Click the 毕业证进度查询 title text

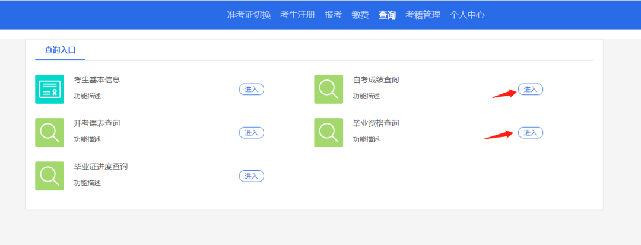(100, 167)
